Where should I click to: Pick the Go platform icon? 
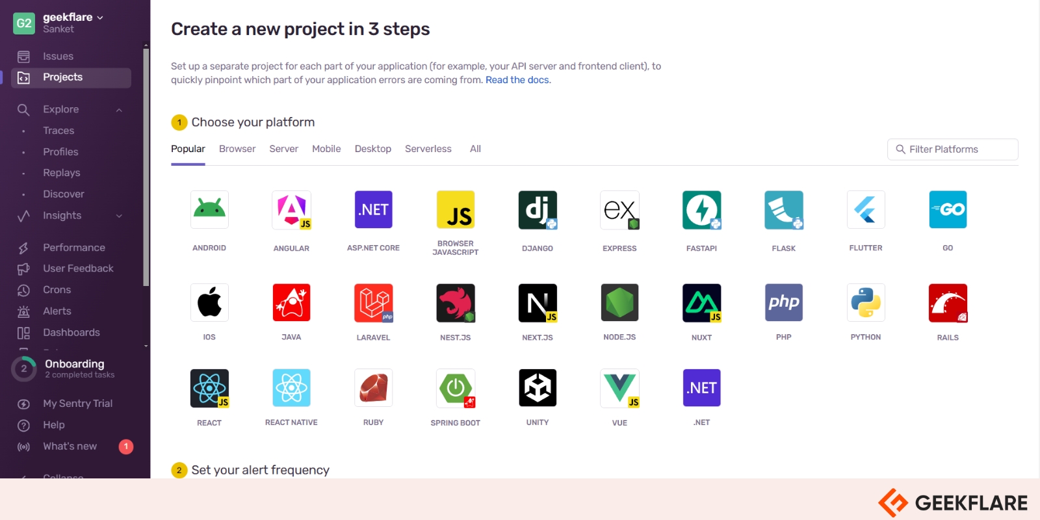948,210
